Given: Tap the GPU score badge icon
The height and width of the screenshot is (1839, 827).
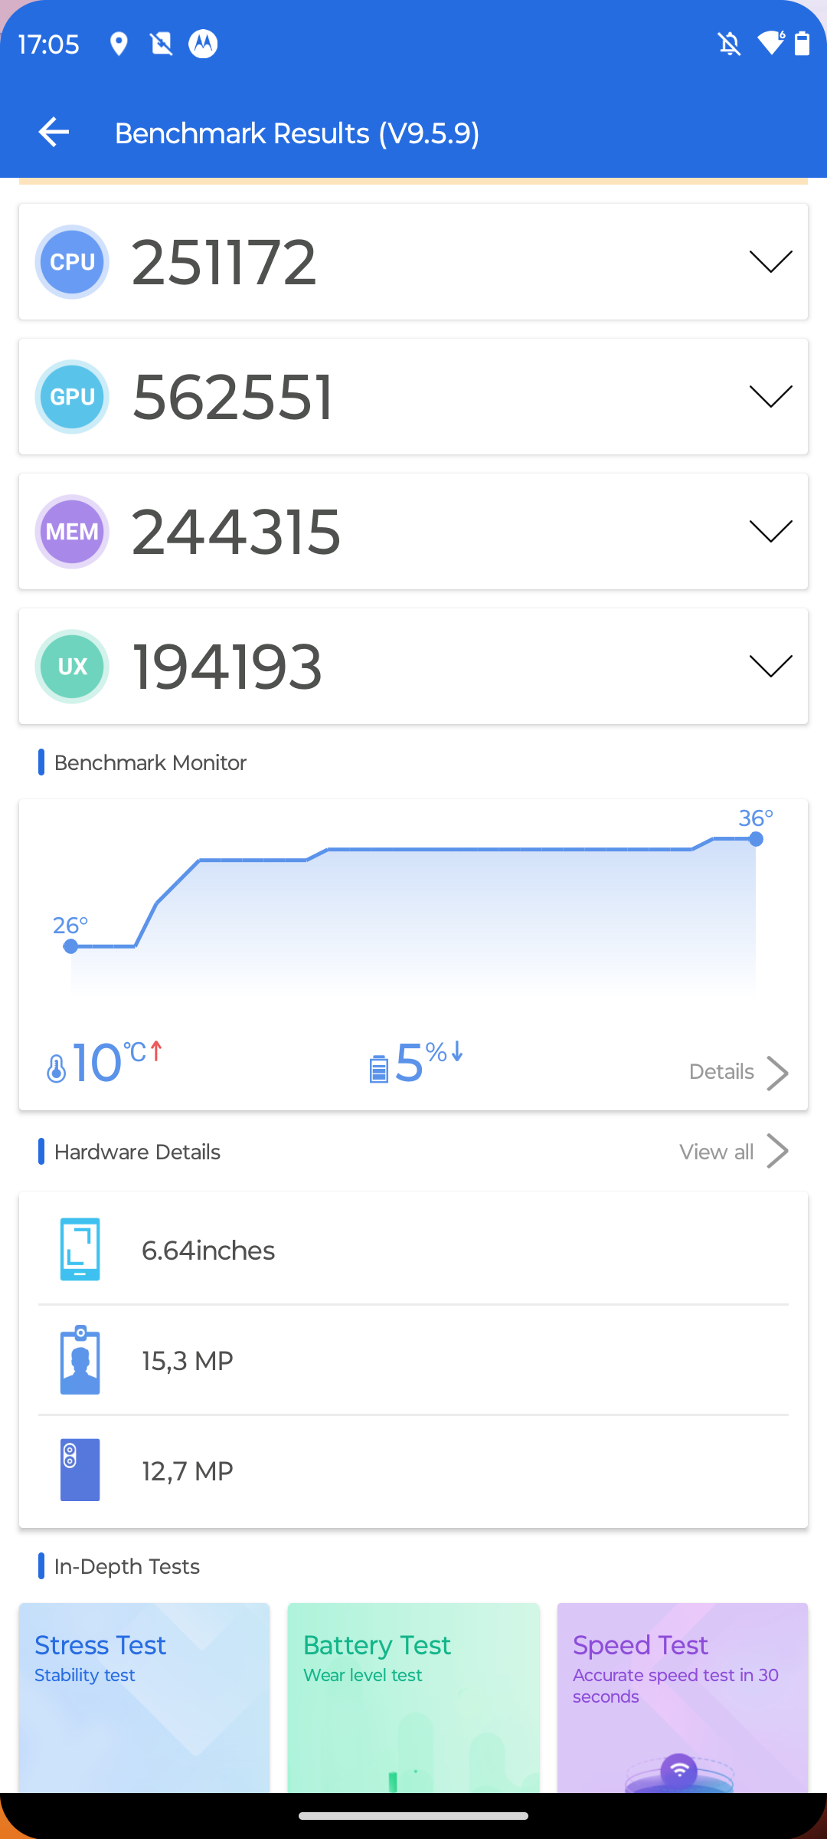Looking at the screenshot, I should pos(72,397).
